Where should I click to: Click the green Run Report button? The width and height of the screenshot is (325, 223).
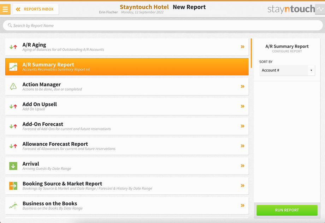pos(287,210)
